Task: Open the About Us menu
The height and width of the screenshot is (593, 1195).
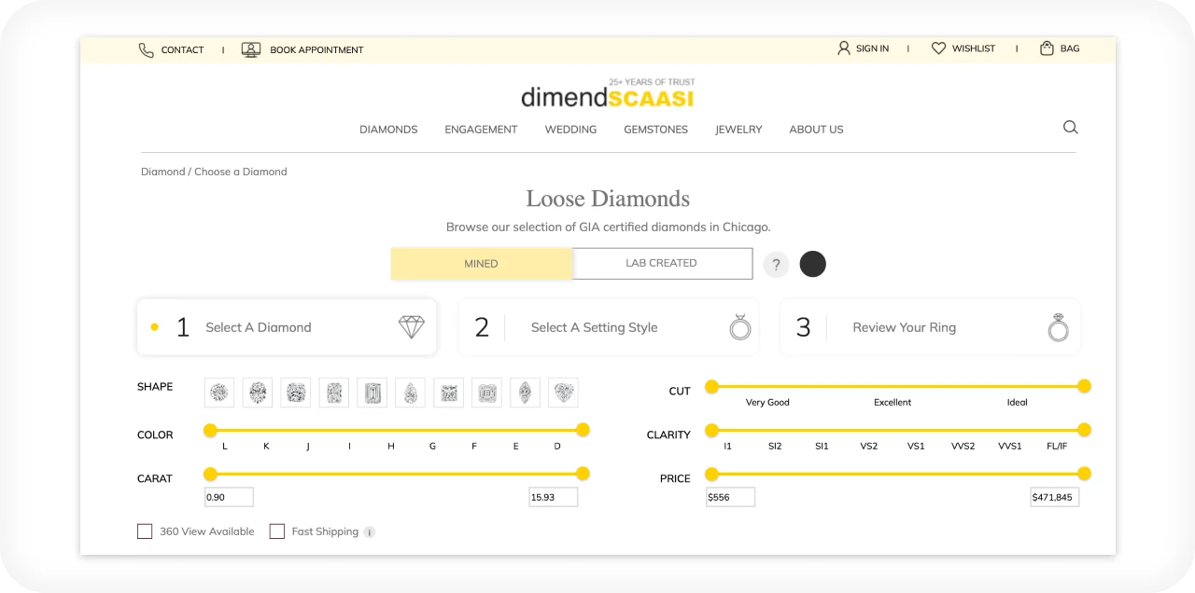Action: tap(816, 130)
